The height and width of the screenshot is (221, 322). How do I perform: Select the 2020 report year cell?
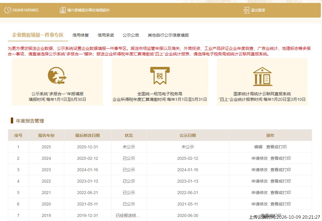tap(47, 204)
